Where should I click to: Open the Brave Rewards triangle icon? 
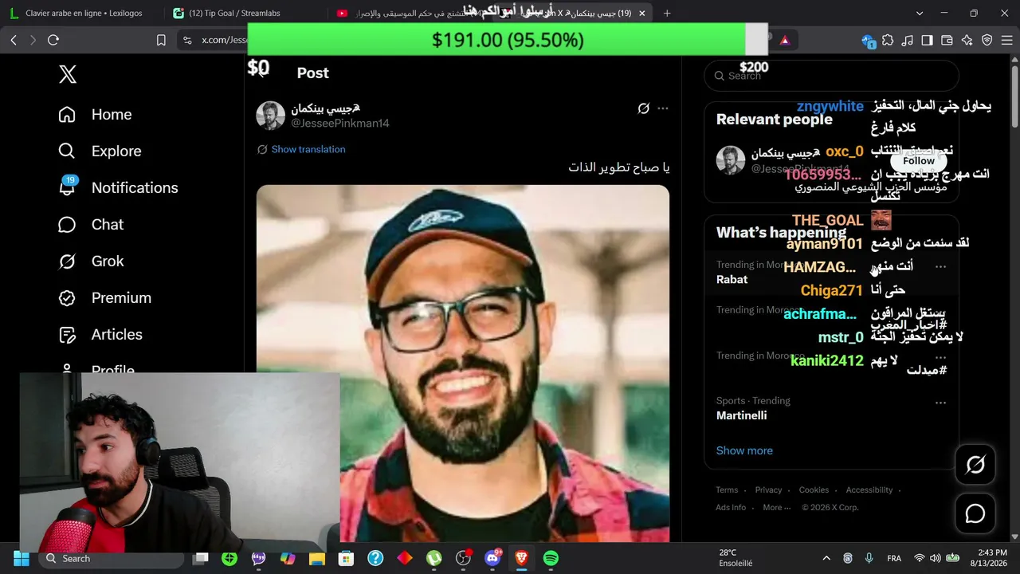[785, 40]
